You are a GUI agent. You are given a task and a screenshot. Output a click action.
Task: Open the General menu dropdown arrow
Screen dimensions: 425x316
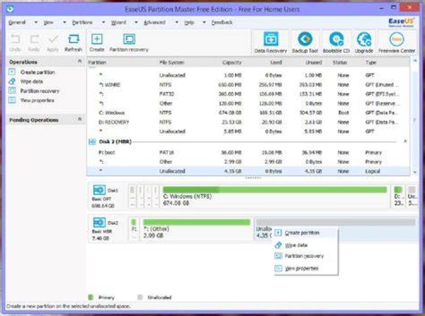(36, 22)
